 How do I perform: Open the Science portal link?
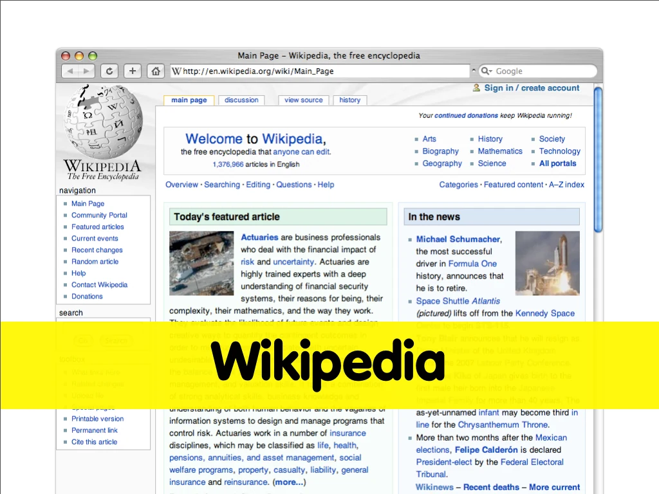(492, 163)
